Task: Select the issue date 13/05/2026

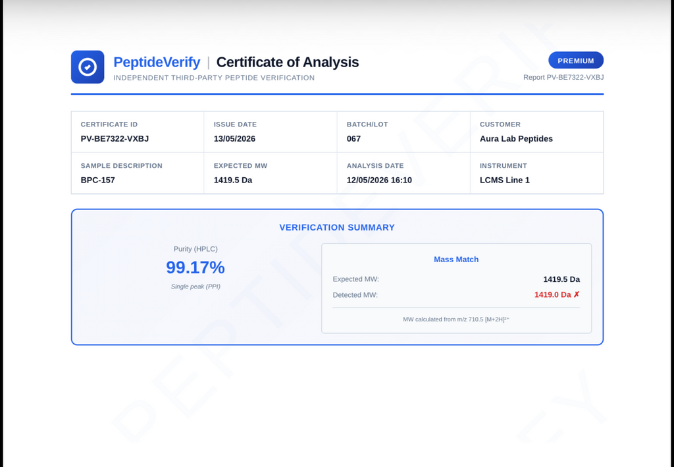Action: 235,139
